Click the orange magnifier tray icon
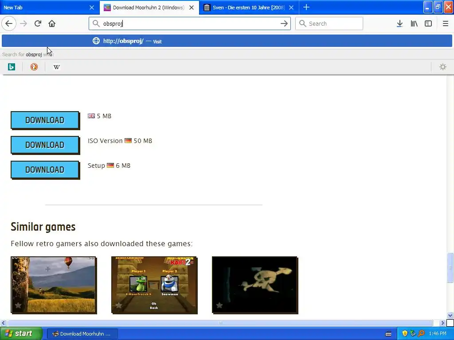This screenshot has height=340, width=454. [x=421, y=334]
